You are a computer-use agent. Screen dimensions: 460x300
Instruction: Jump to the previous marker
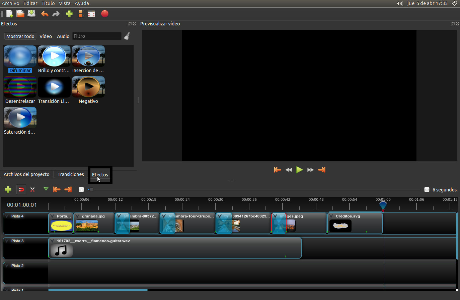(57, 189)
